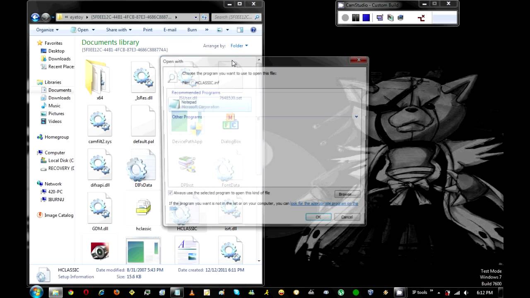
Task: Click the Windows Start orb
Action: pyautogui.click(x=36, y=292)
